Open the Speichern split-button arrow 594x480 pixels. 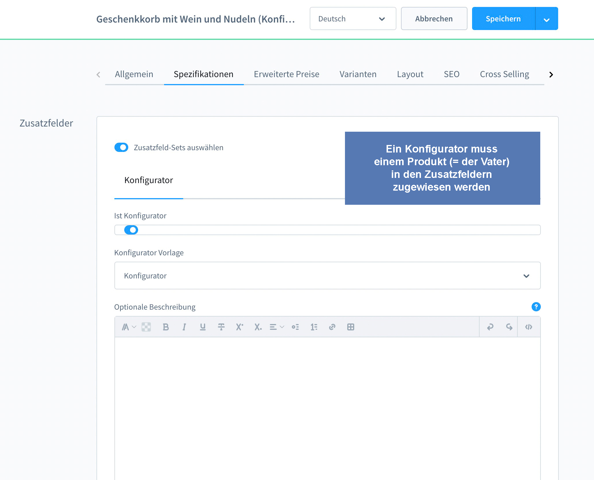(x=547, y=19)
